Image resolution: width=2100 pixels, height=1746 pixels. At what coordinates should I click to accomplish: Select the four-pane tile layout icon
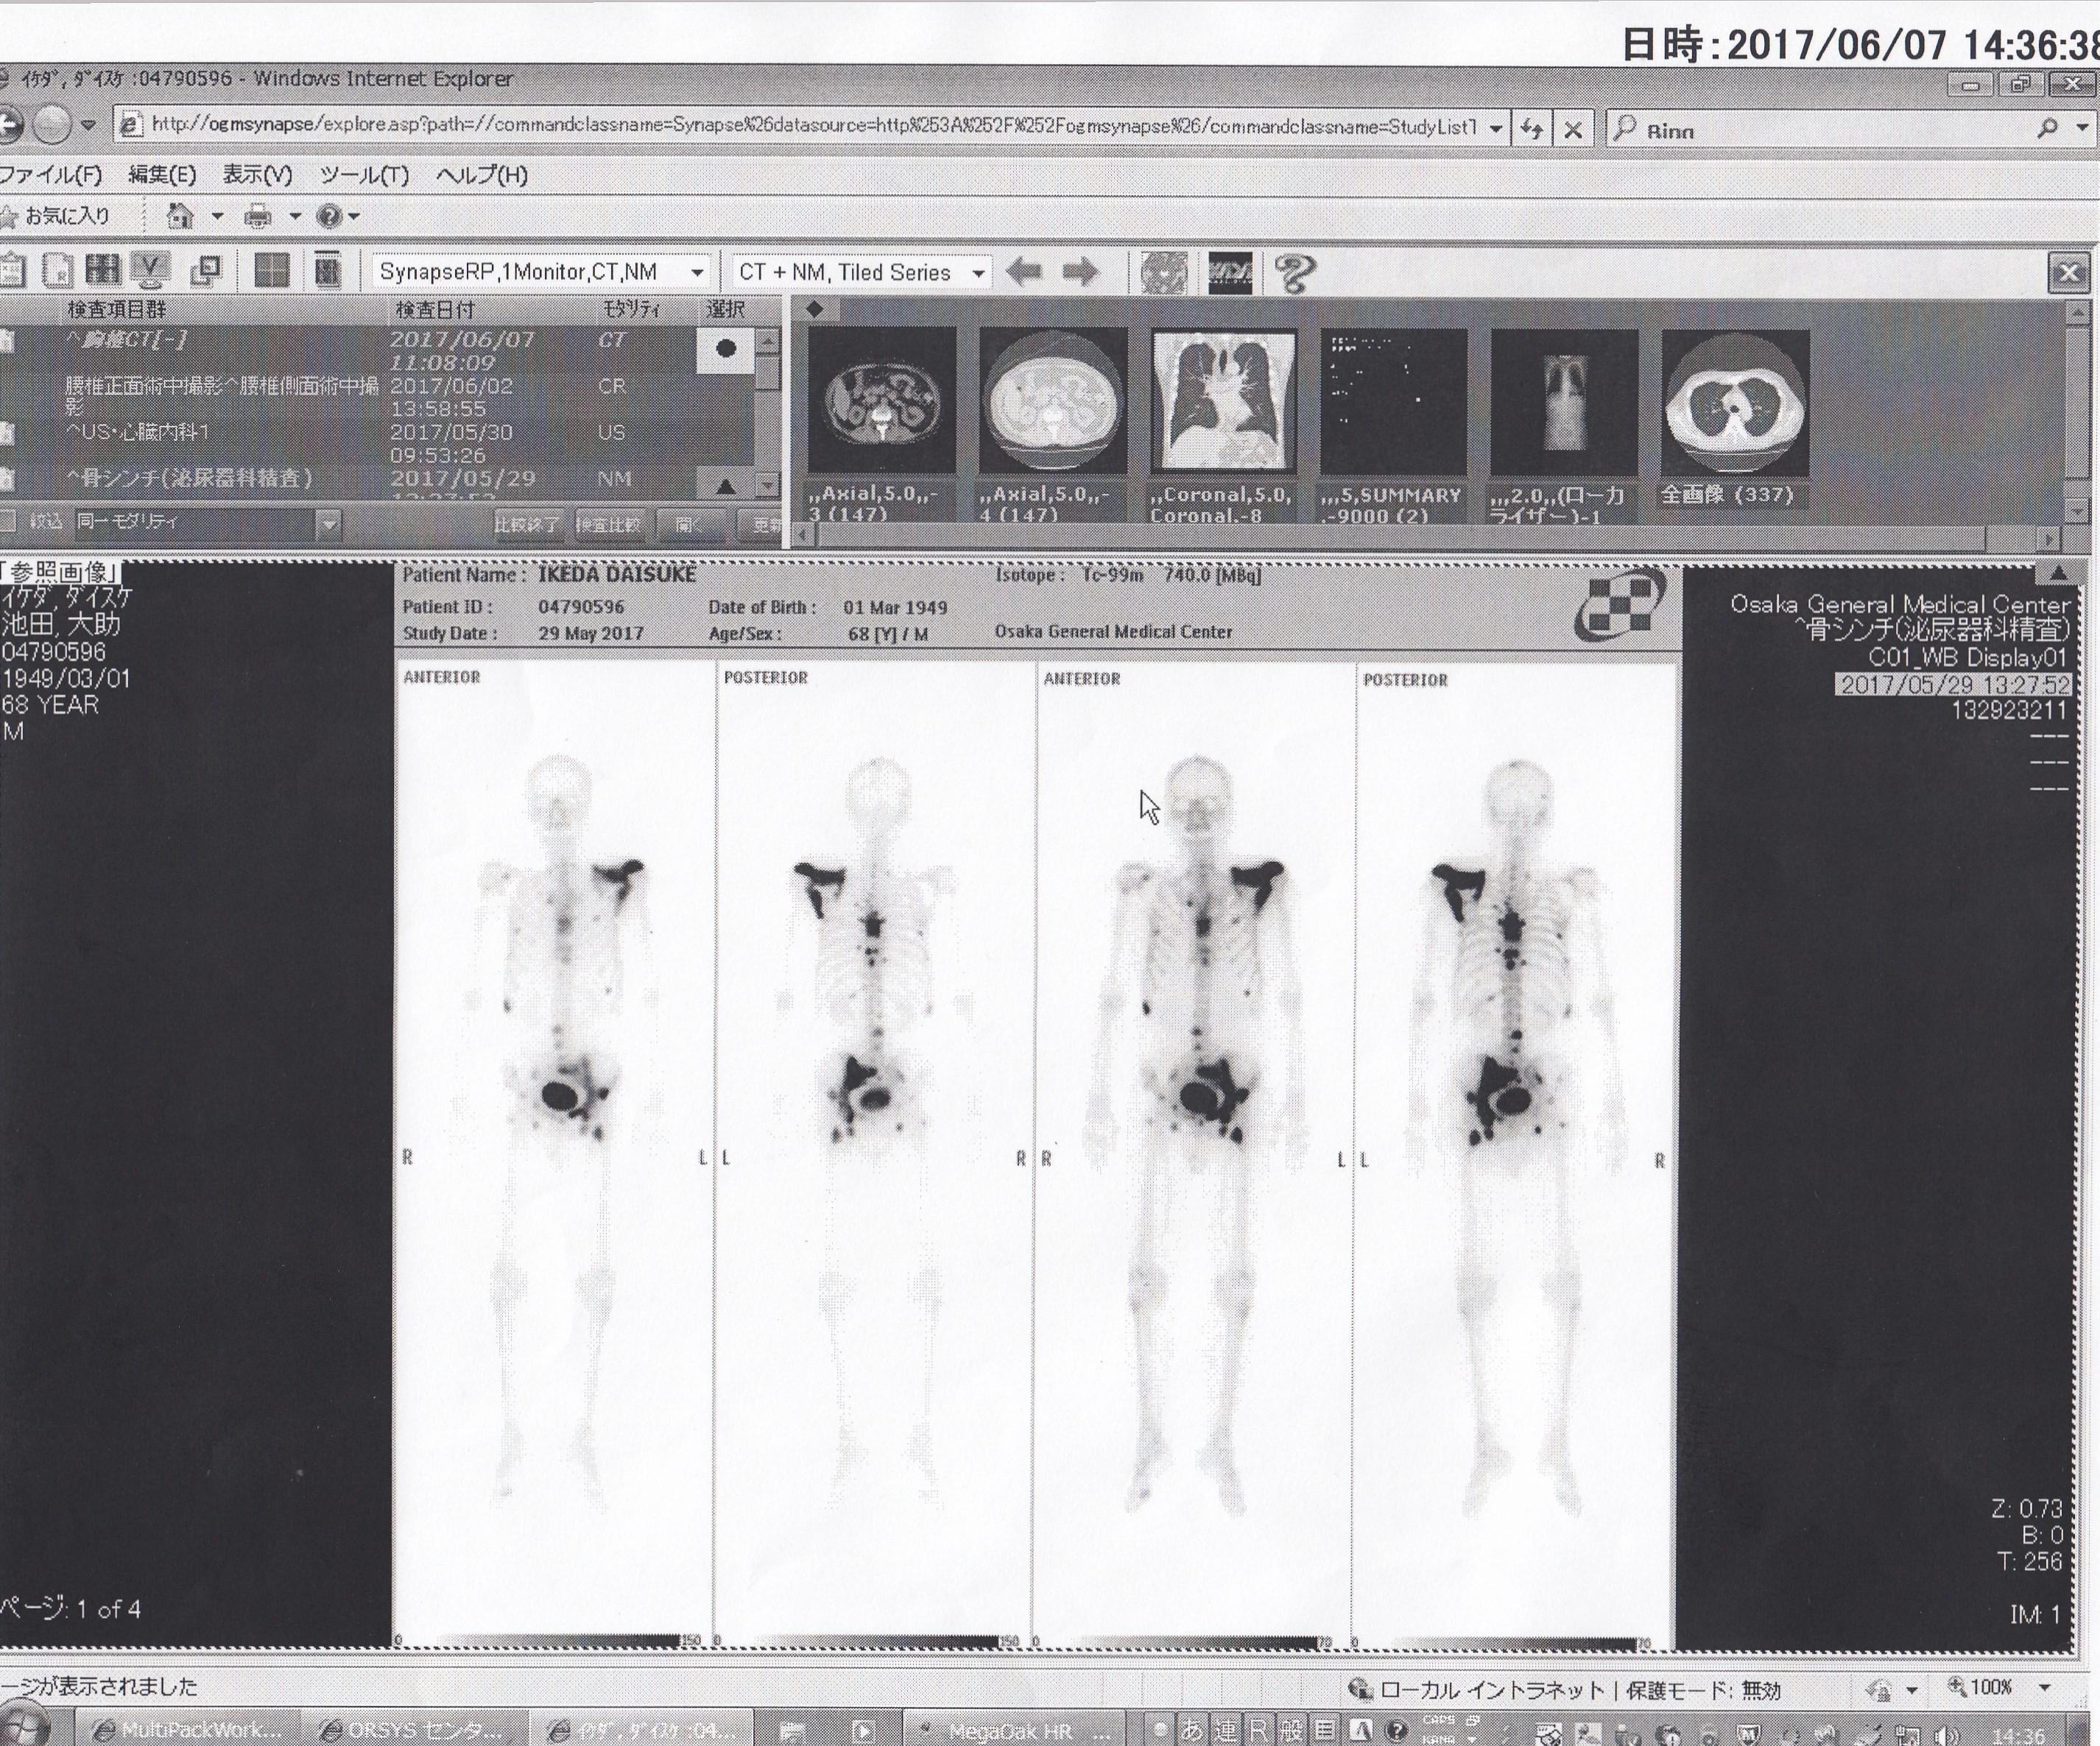coord(272,271)
